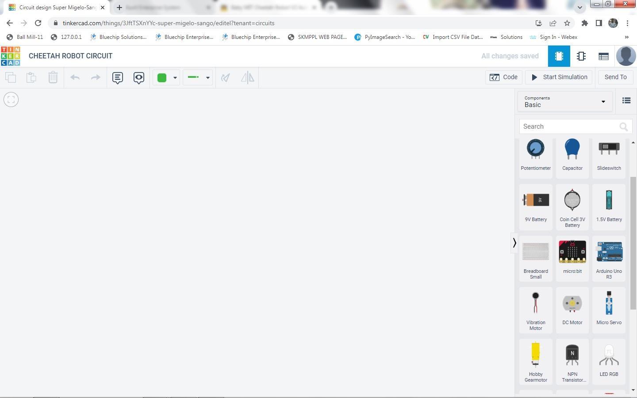Click the Delete trash icon

[53, 77]
